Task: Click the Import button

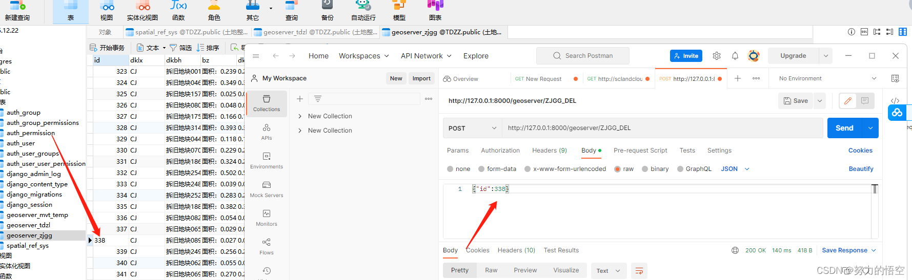Action: (x=421, y=78)
